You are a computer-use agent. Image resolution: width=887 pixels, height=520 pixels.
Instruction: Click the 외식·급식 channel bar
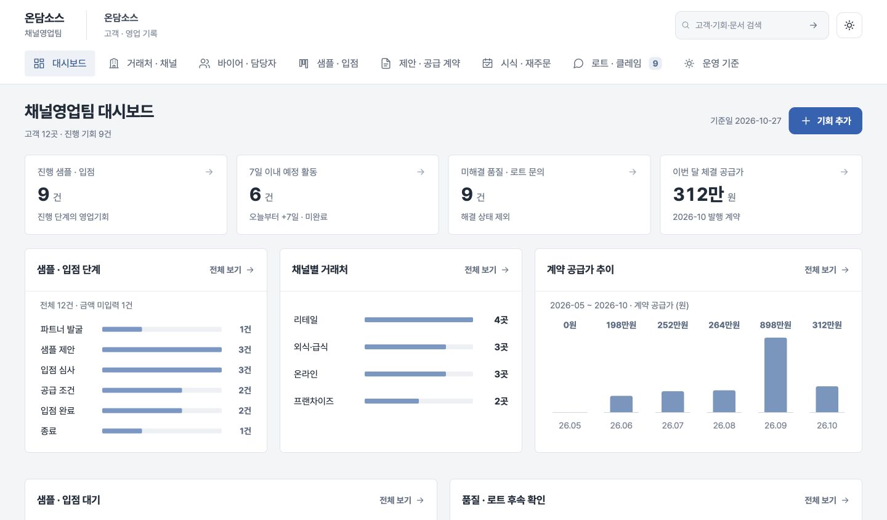pyautogui.click(x=419, y=347)
